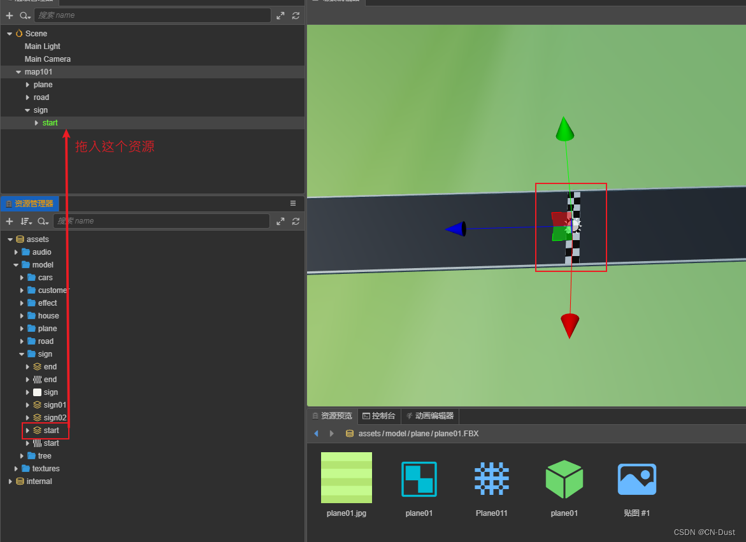This screenshot has width=746, height=542.
Task: Click the road folder icon in assets
Action: [32, 341]
